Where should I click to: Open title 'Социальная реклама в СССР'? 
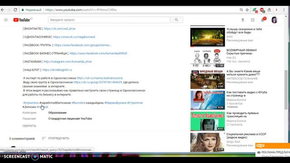(x=246, y=136)
